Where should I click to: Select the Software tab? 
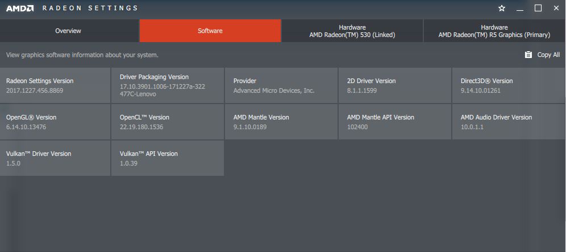(210, 31)
